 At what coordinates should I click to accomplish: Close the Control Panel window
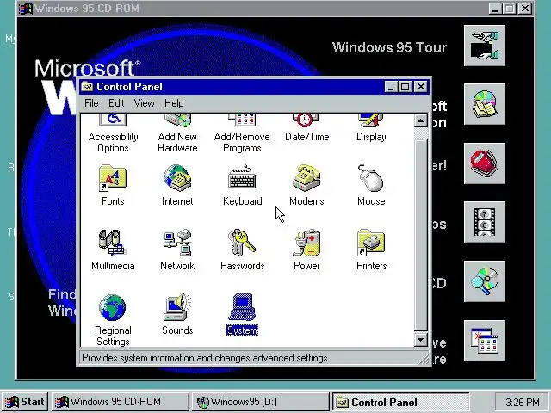click(421, 86)
